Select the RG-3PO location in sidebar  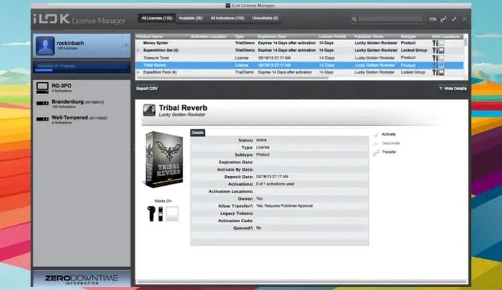tap(82, 88)
